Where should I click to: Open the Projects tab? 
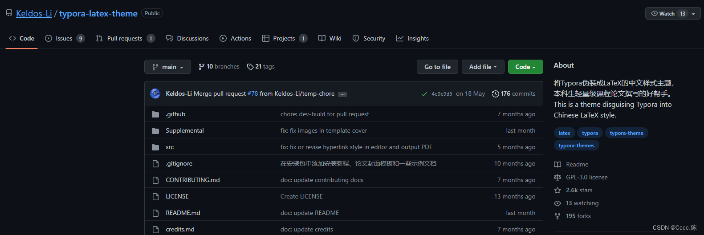285,38
